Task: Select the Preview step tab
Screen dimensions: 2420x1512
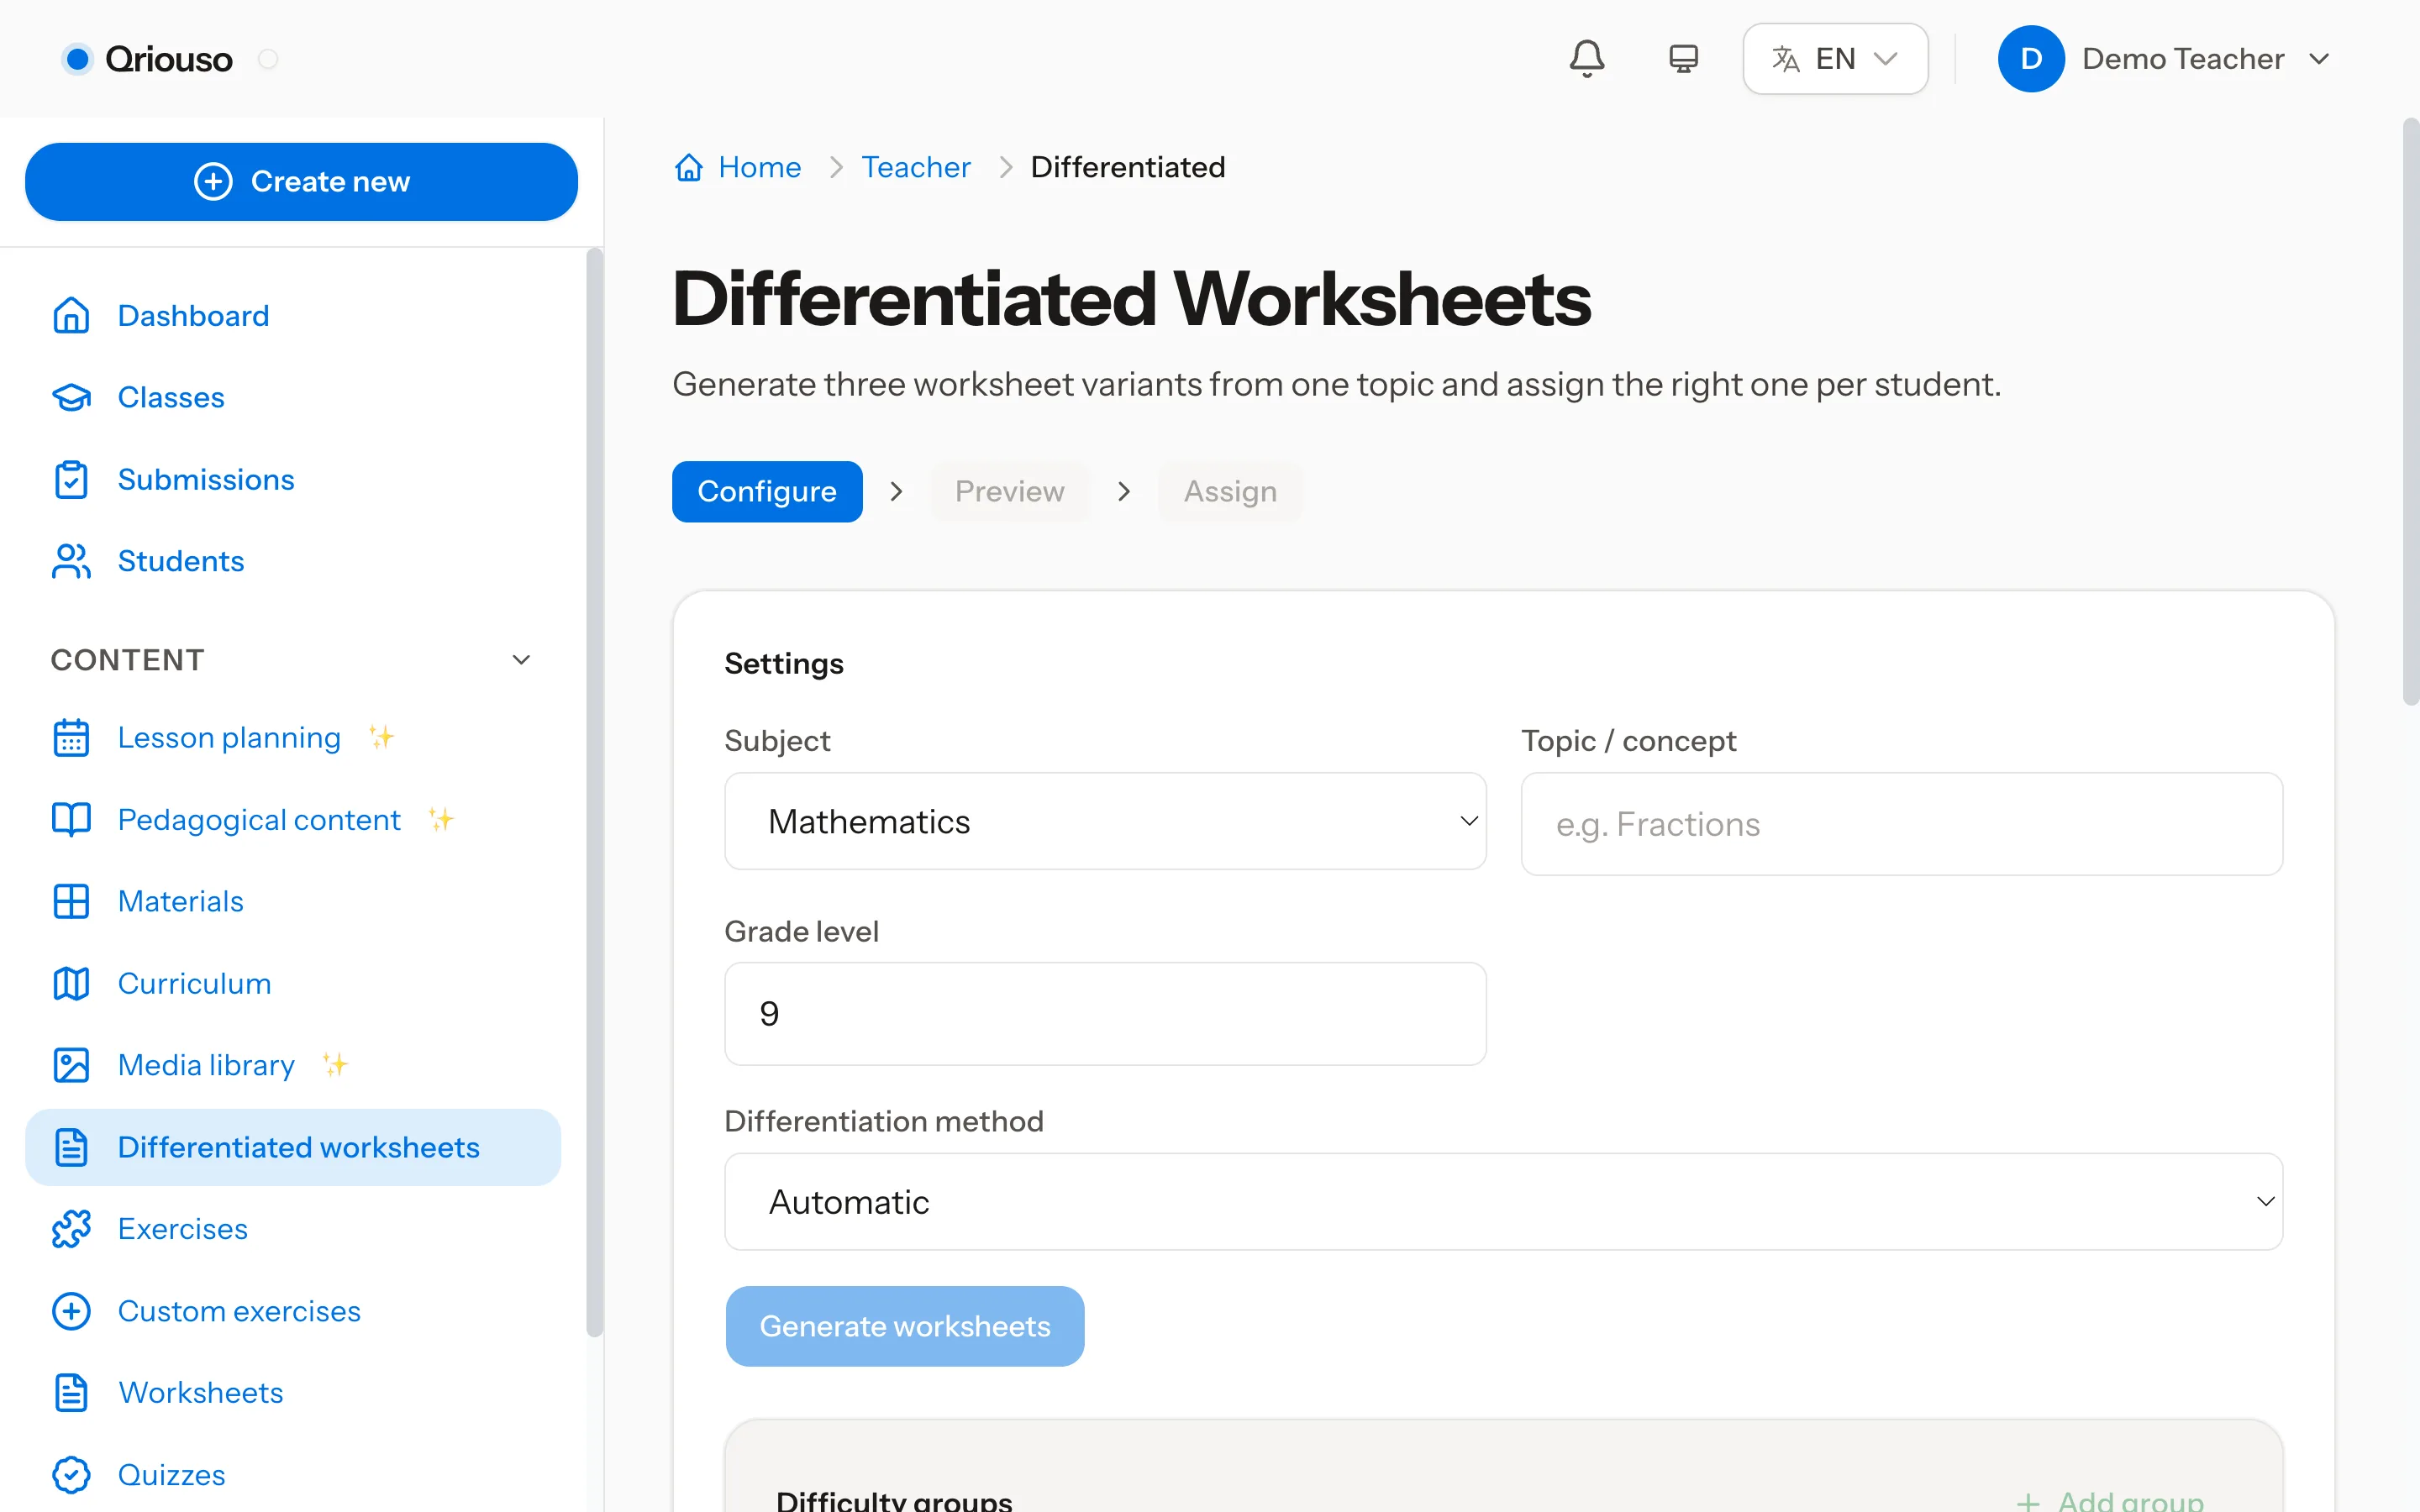Action: coord(1010,491)
